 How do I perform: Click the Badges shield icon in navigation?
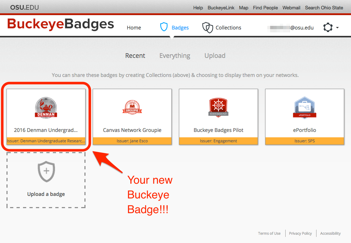pos(164,27)
